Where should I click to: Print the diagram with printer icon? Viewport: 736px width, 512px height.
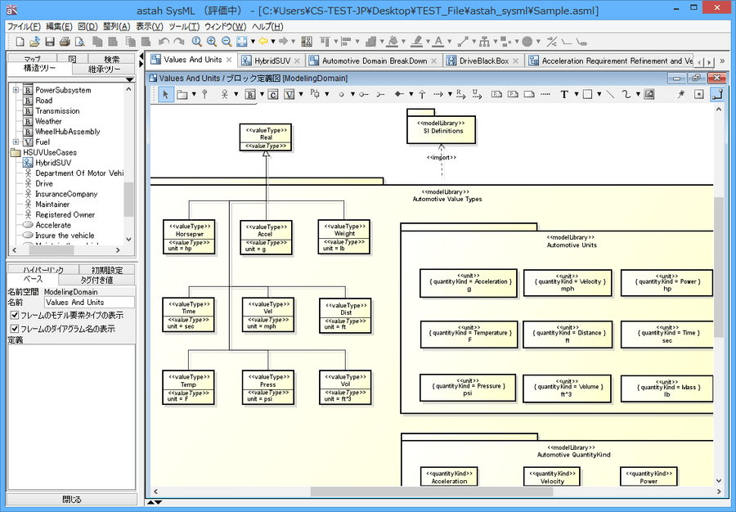click(65, 42)
